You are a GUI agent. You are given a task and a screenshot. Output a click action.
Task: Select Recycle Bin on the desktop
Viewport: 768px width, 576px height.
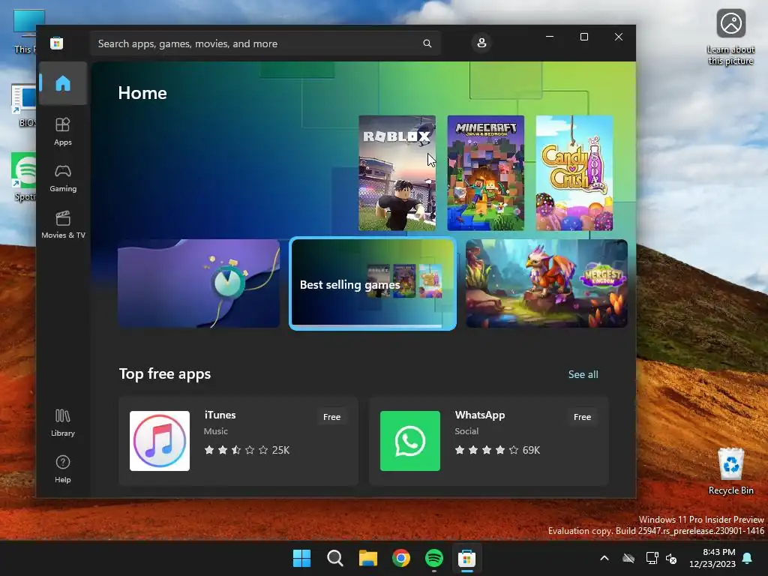(730, 471)
